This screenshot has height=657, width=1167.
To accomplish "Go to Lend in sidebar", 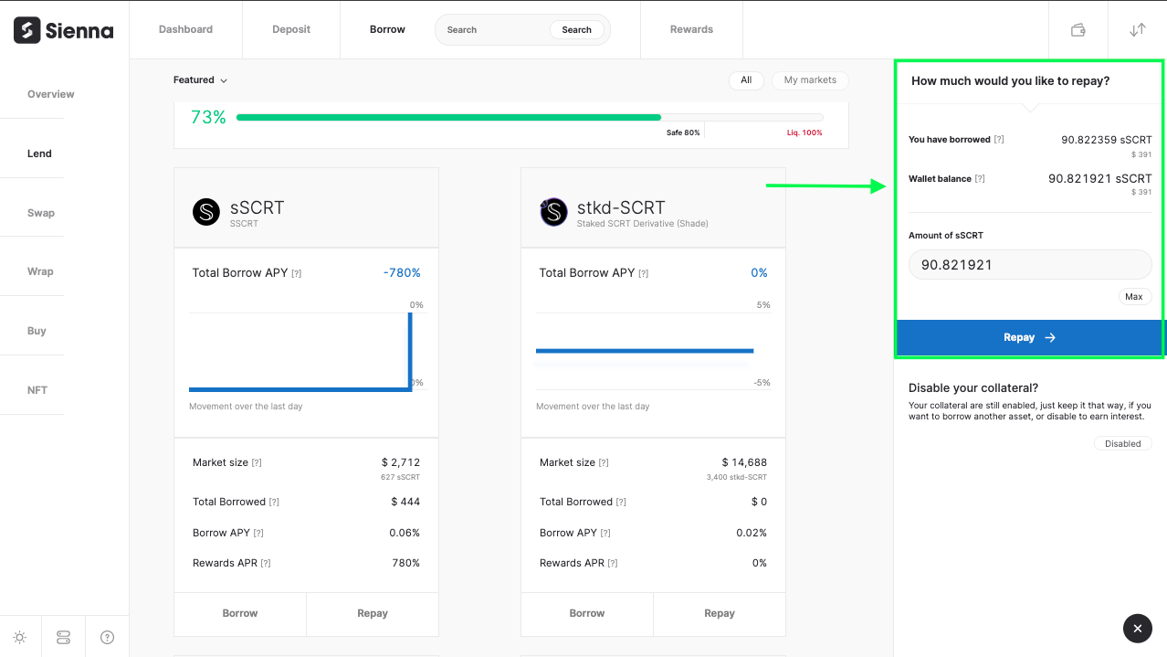I will pyautogui.click(x=39, y=154).
